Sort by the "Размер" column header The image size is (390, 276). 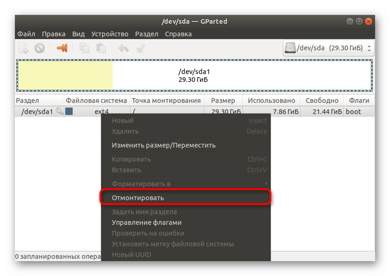pos(223,101)
